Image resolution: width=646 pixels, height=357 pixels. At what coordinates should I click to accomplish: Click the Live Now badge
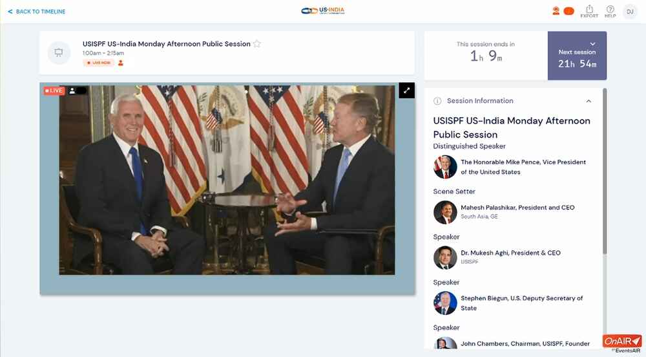pyautogui.click(x=98, y=63)
